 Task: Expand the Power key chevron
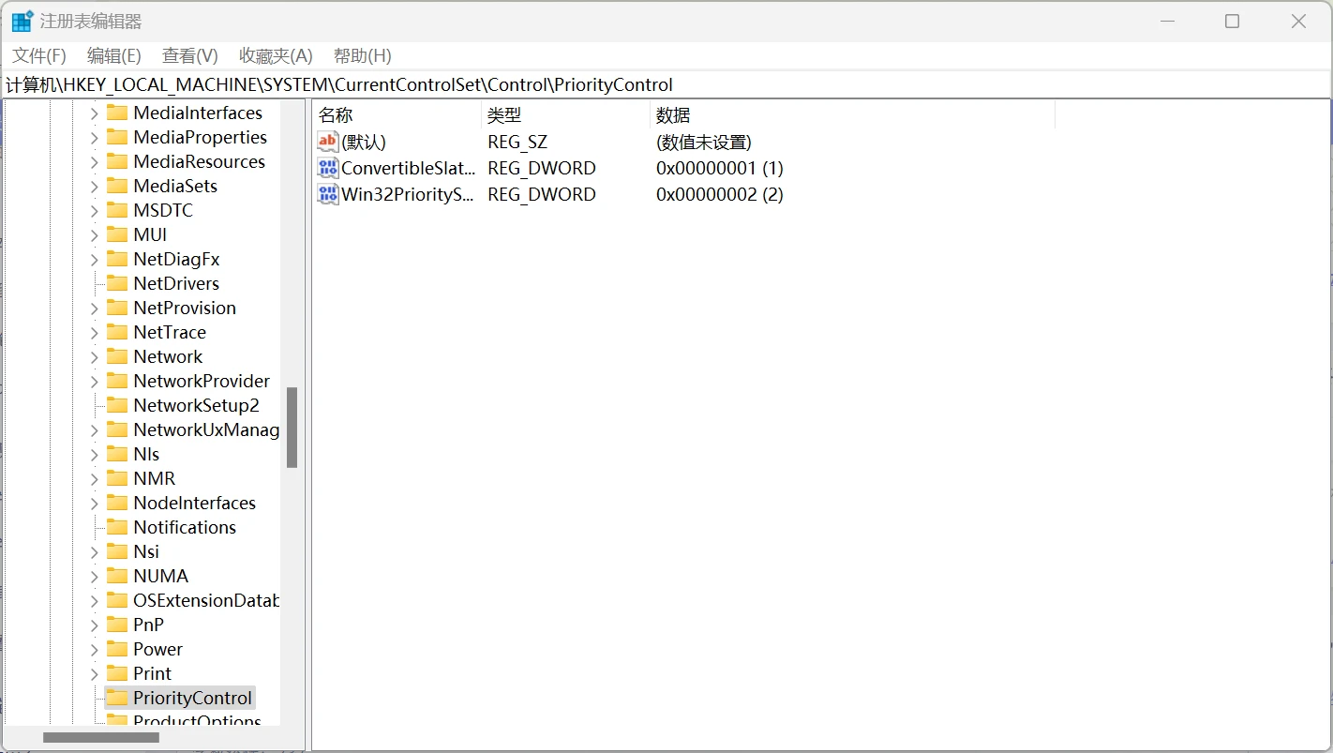94,650
